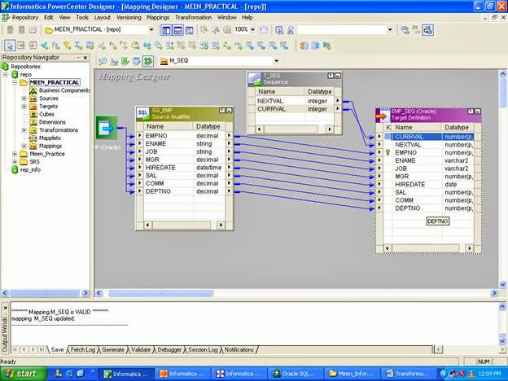
Task: Open the M_SEQ mapping dropdown
Action: (276, 61)
